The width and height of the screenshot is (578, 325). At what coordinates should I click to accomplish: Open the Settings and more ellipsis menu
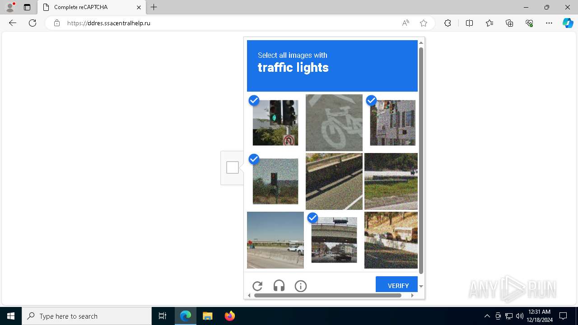tap(549, 23)
